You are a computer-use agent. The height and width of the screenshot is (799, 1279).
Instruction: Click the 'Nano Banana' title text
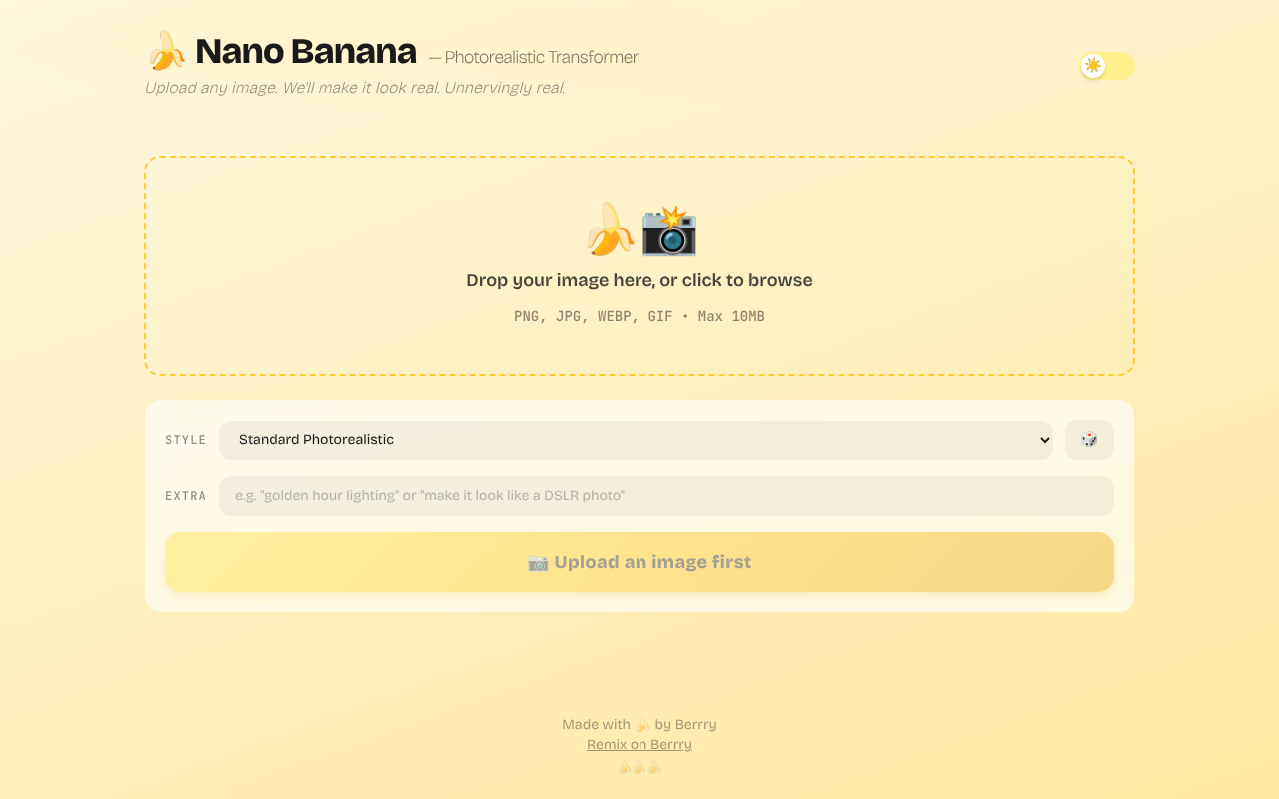[x=307, y=50]
